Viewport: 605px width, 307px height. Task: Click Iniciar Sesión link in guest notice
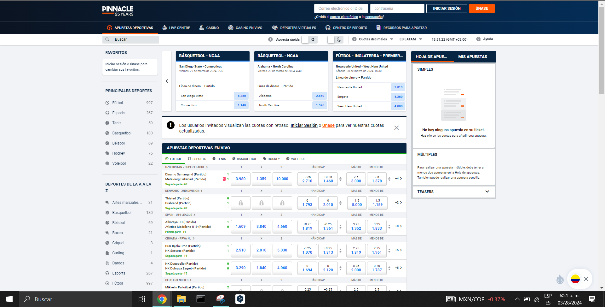[x=304, y=125]
